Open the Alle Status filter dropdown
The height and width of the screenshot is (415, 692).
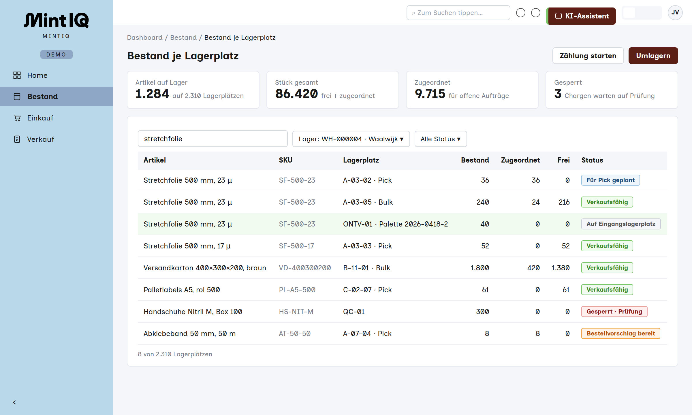(x=441, y=139)
